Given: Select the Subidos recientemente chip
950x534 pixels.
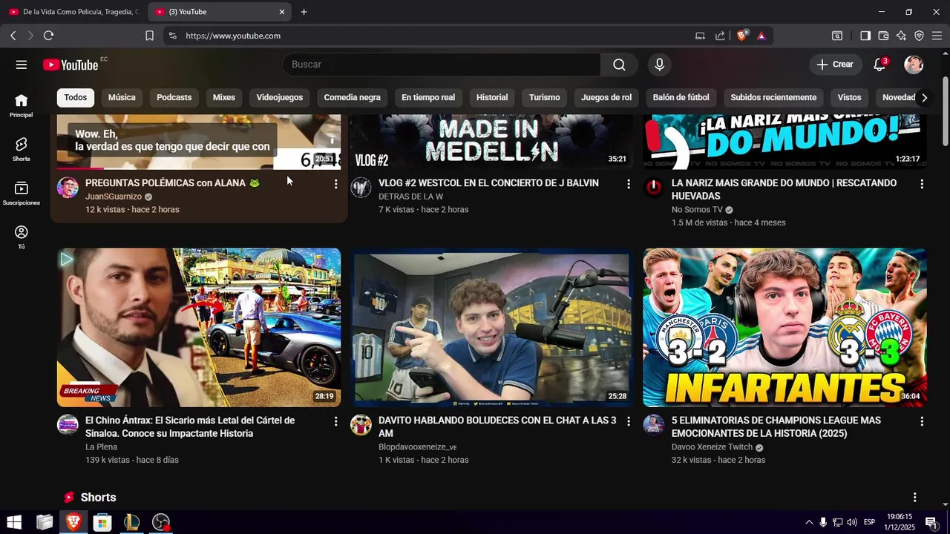Looking at the screenshot, I should 773,97.
